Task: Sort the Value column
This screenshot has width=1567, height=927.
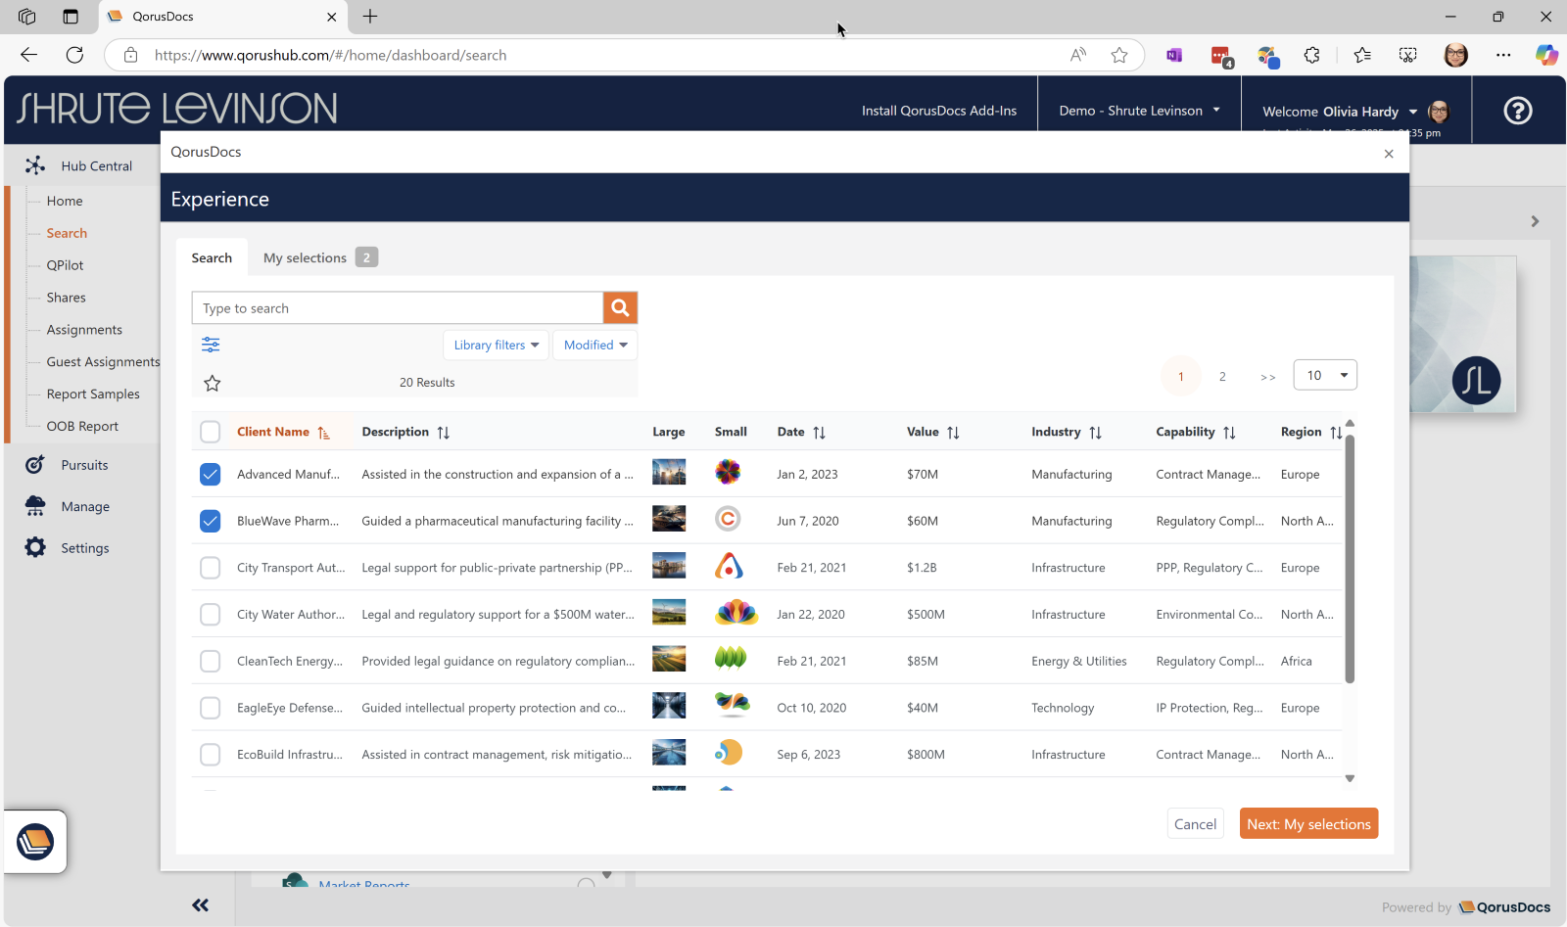Action: [x=953, y=433]
